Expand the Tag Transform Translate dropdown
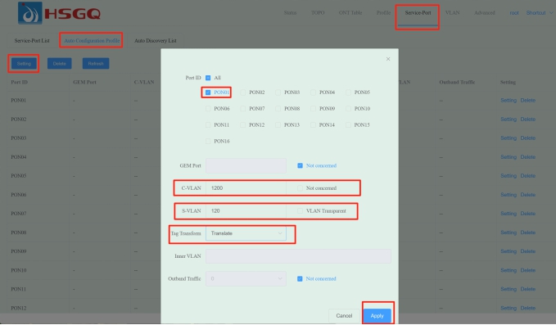The width and height of the screenshot is (556, 325). tap(246, 233)
